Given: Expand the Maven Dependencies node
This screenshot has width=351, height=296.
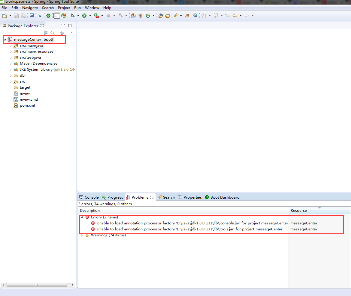Looking at the screenshot, I should pos(11,64).
